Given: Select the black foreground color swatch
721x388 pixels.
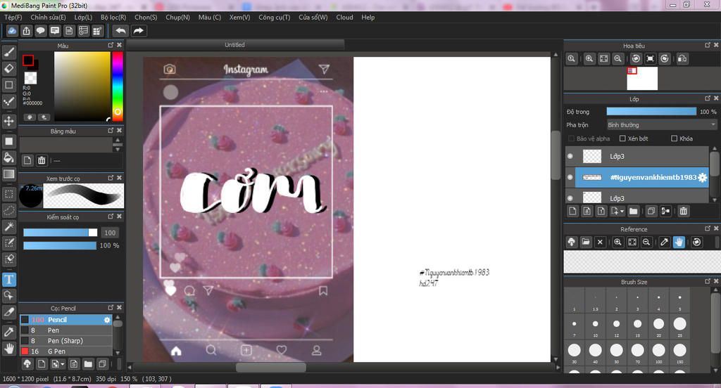Looking at the screenshot, I should [x=28, y=60].
